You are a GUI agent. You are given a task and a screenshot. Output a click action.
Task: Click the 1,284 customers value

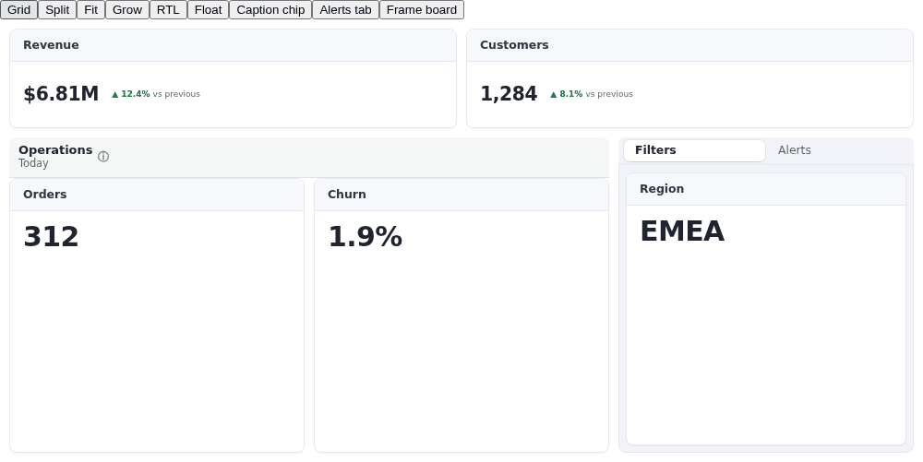click(509, 94)
